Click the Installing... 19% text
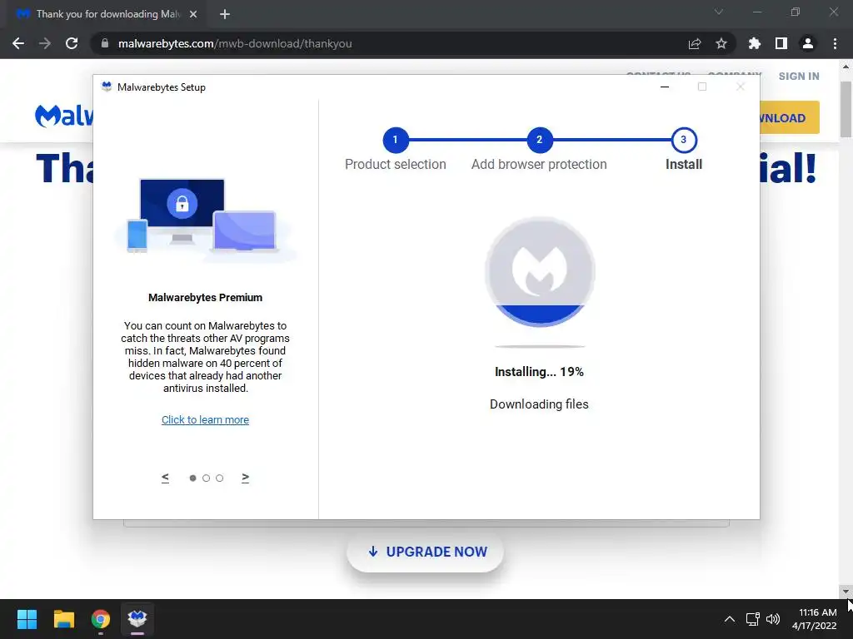 point(539,372)
